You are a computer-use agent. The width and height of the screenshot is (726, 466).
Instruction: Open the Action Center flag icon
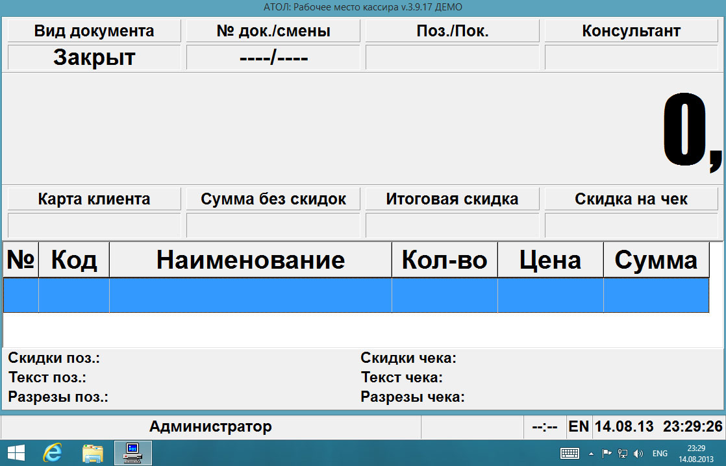(x=607, y=453)
